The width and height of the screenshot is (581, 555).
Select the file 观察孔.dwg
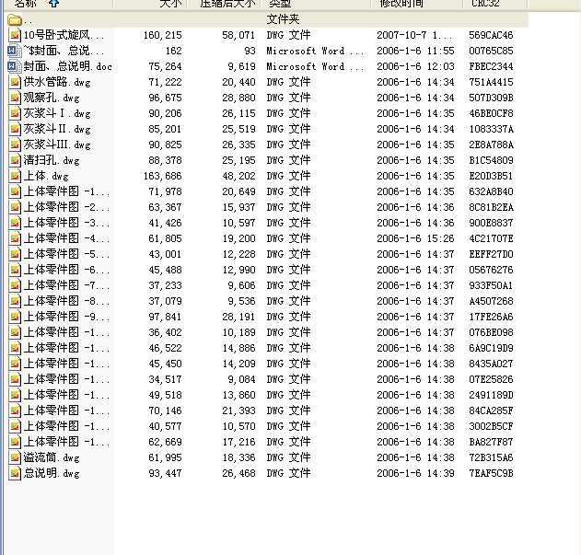point(52,98)
